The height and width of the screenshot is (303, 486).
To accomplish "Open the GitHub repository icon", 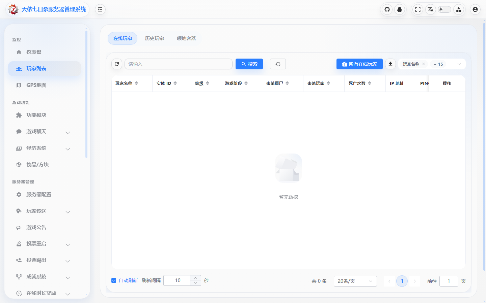I will [387, 9].
